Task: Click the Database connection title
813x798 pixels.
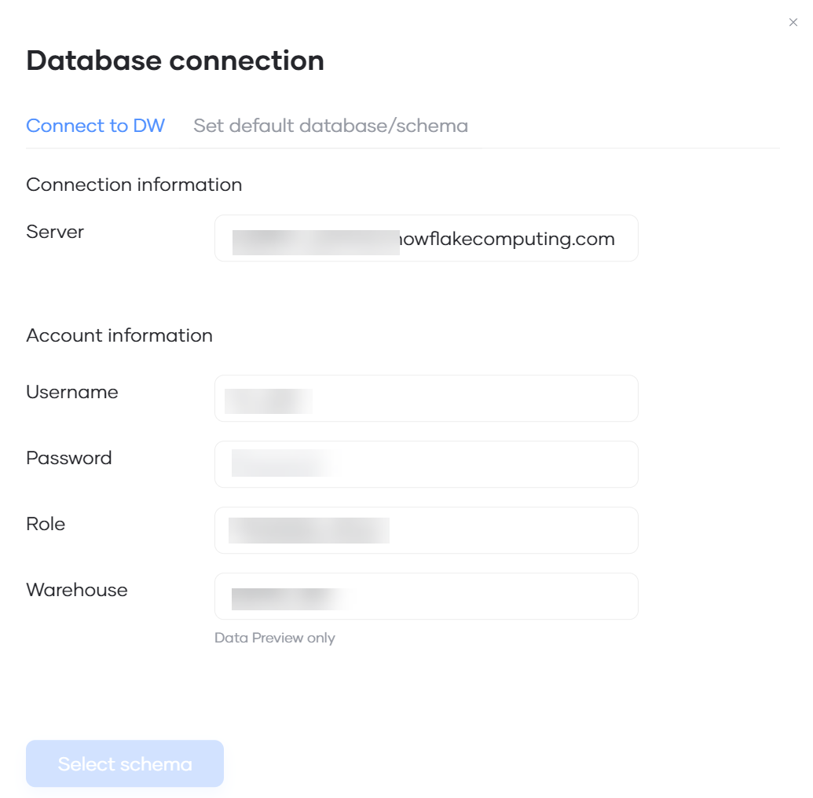Action: 175,60
